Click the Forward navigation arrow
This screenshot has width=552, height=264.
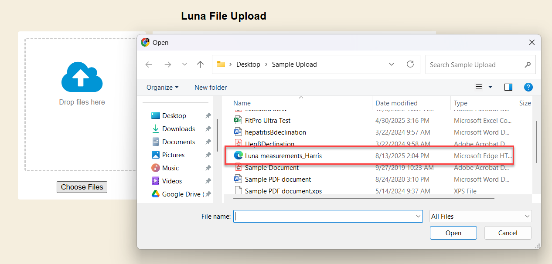(x=167, y=64)
